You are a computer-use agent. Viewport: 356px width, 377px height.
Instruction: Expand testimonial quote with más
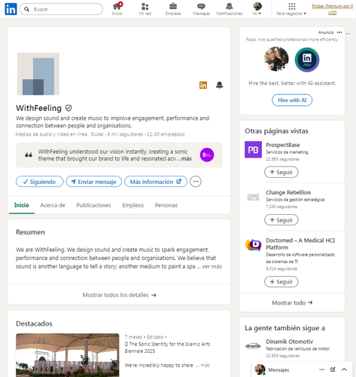coord(186,158)
